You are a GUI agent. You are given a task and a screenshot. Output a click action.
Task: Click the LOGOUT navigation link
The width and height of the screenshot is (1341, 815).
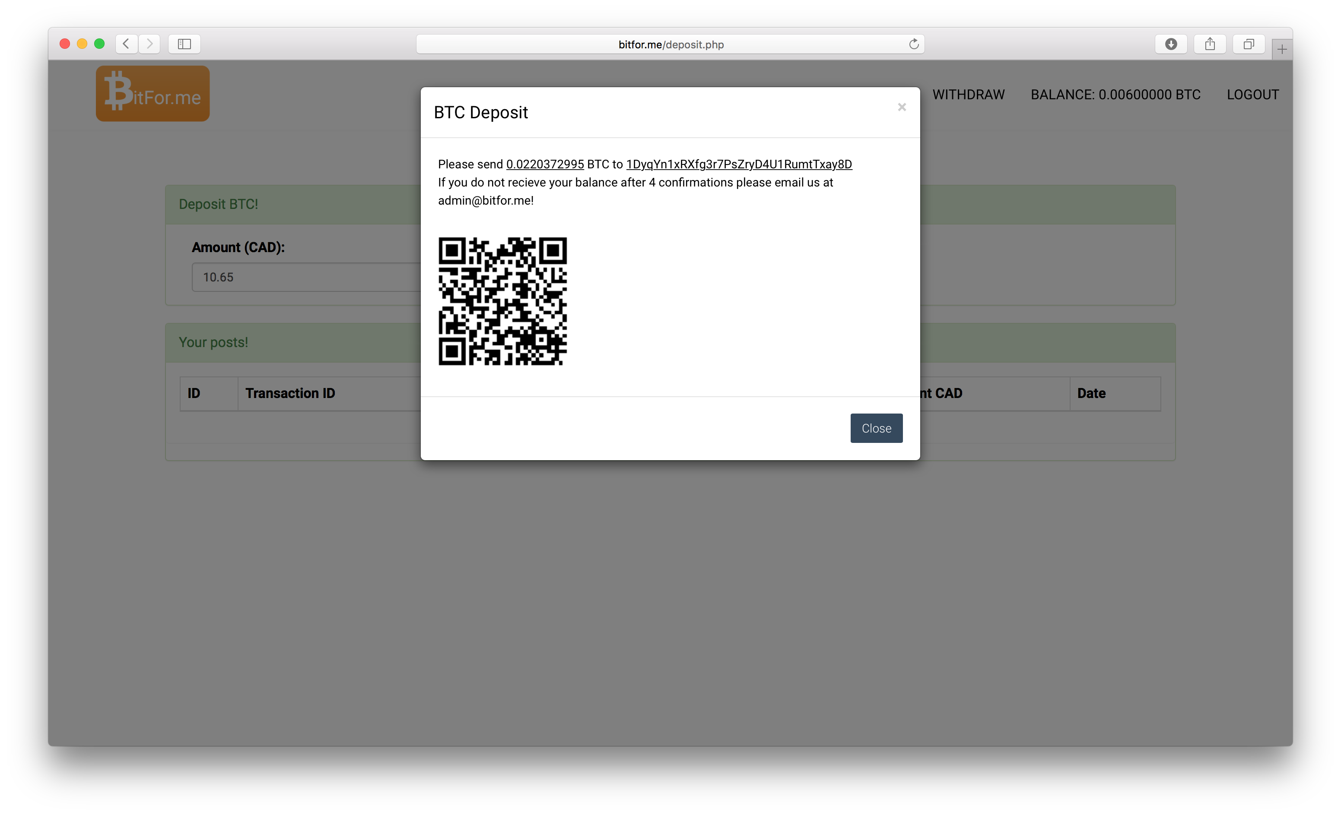[1252, 95]
